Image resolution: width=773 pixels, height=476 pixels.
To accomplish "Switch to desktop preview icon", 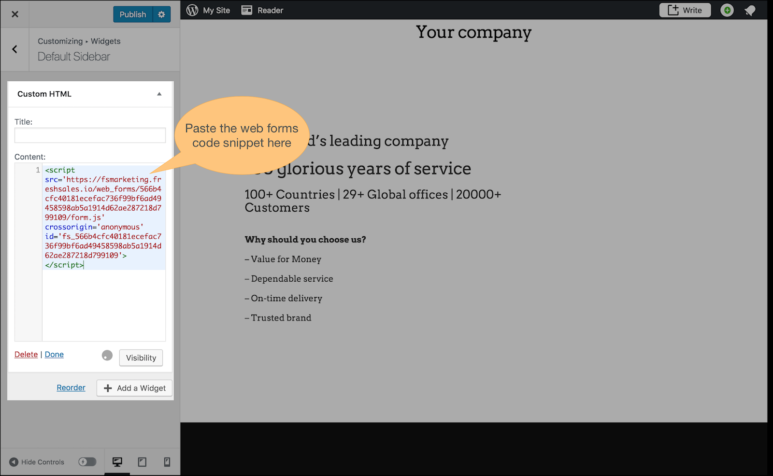I will (x=117, y=462).
